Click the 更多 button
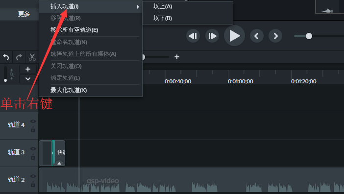Viewport: 344px width, 194px height. pos(24,14)
